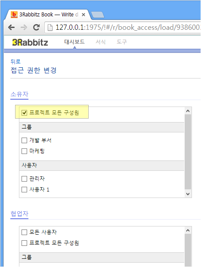Click the address bar URL field
Viewport: 201px width, 267px height.
tap(122, 27)
